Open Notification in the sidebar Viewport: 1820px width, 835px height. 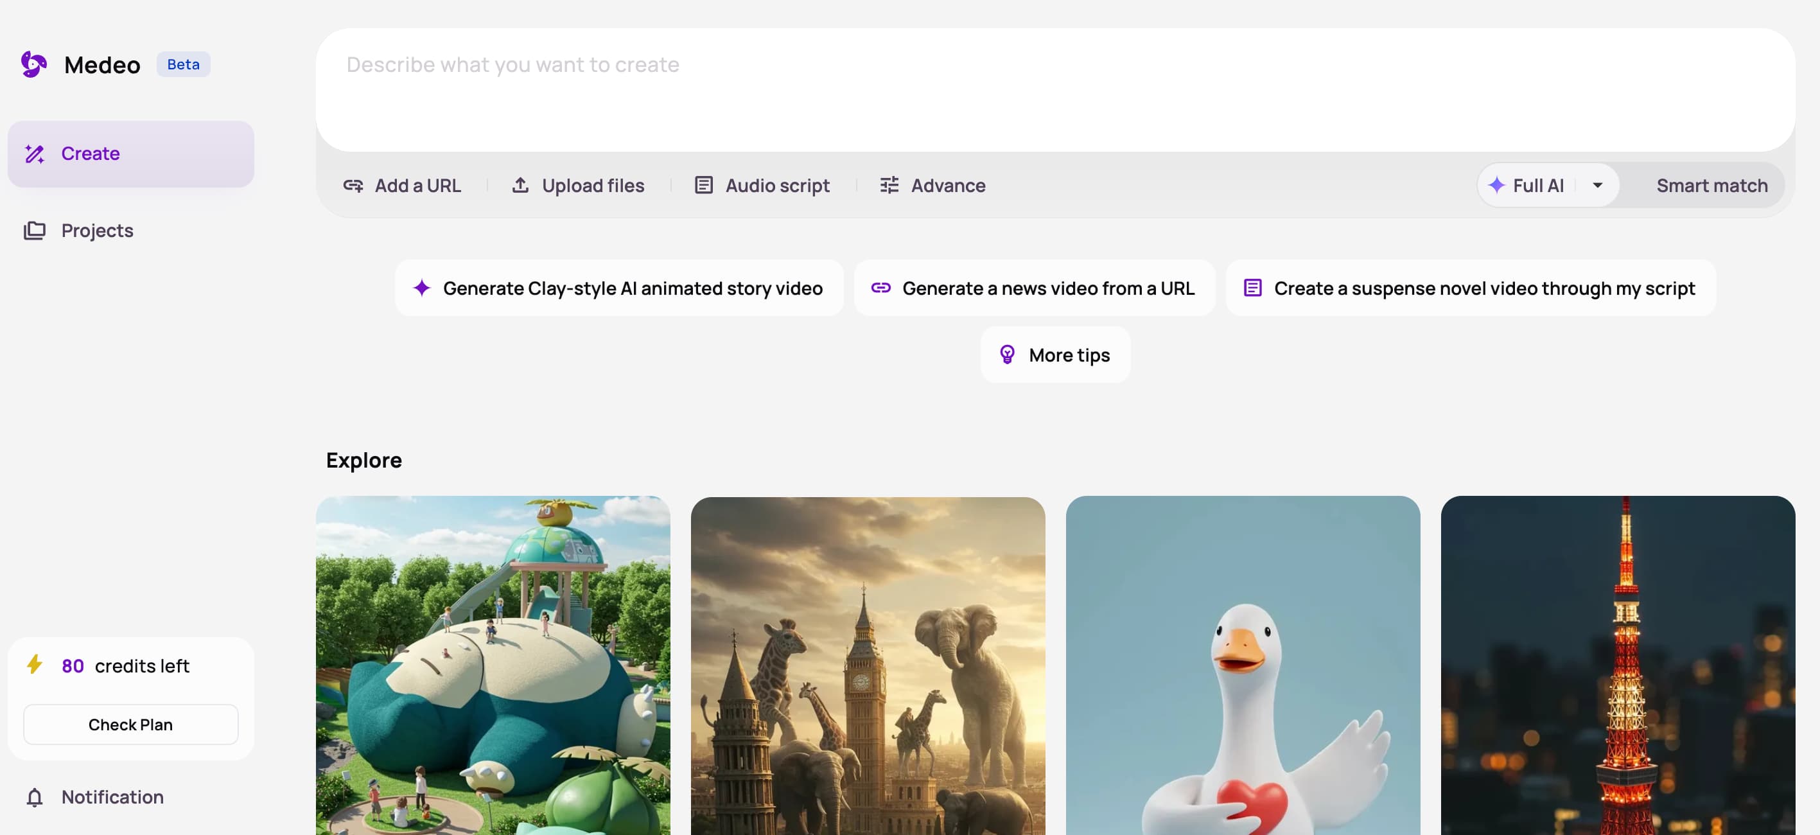click(131, 798)
